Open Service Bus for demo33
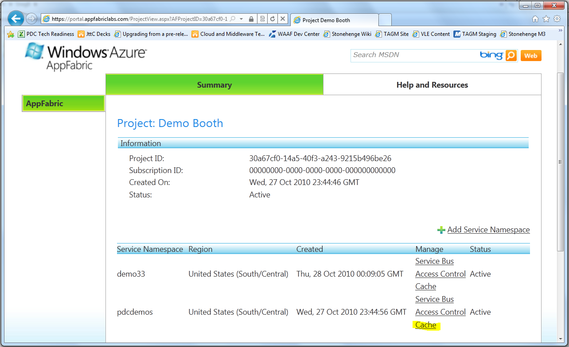The height and width of the screenshot is (347, 569). (x=434, y=261)
